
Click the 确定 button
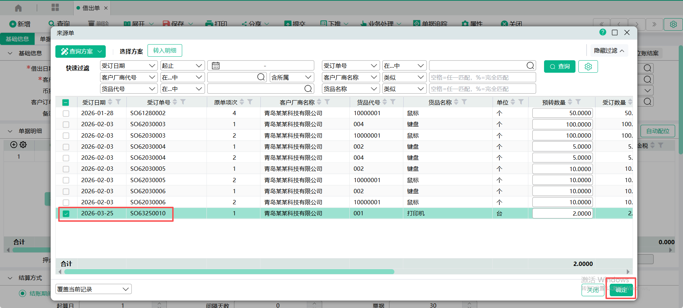click(621, 290)
